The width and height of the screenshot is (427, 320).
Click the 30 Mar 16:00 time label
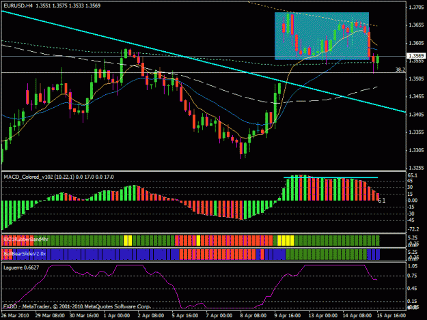(x=84, y=315)
